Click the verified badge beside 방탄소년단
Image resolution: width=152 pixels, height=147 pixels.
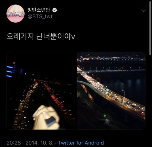54,10
